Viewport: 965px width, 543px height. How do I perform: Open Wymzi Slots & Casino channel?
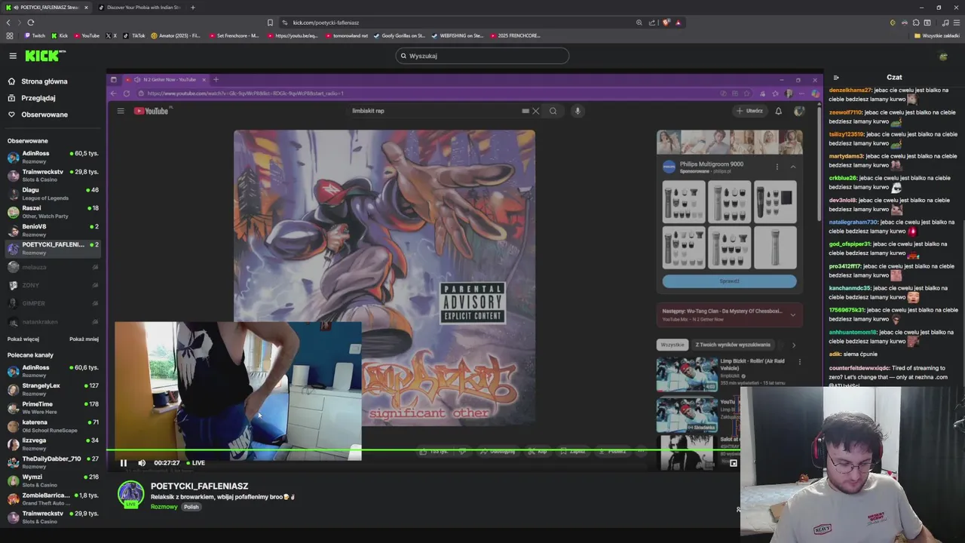tap(53, 480)
